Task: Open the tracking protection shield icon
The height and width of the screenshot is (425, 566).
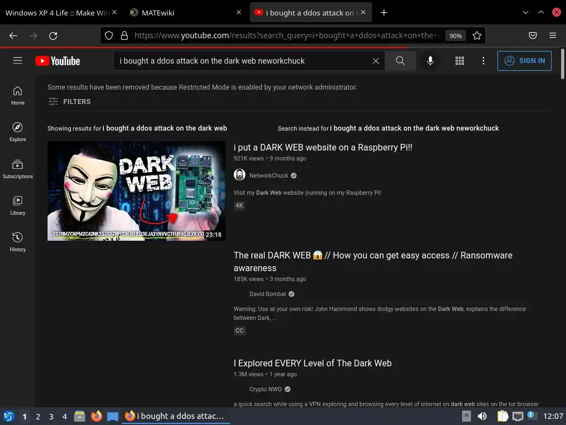Action: point(109,35)
